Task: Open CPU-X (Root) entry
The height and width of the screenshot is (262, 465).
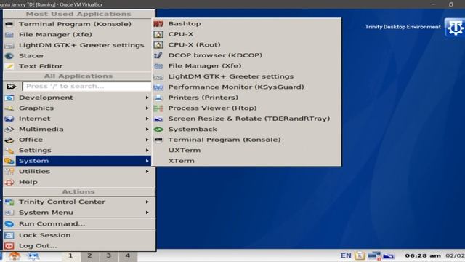Action: coord(246,45)
